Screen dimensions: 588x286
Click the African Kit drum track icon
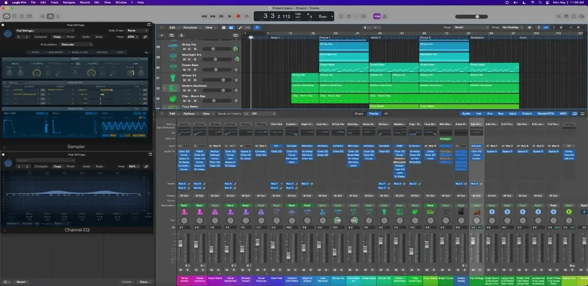pos(173,78)
